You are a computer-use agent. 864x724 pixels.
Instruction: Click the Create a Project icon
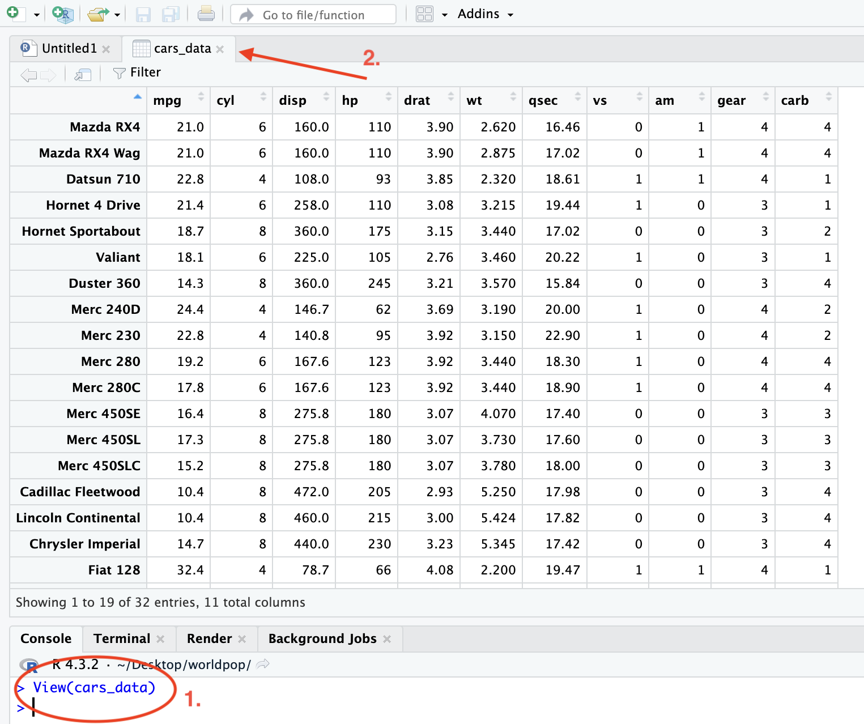click(x=63, y=14)
